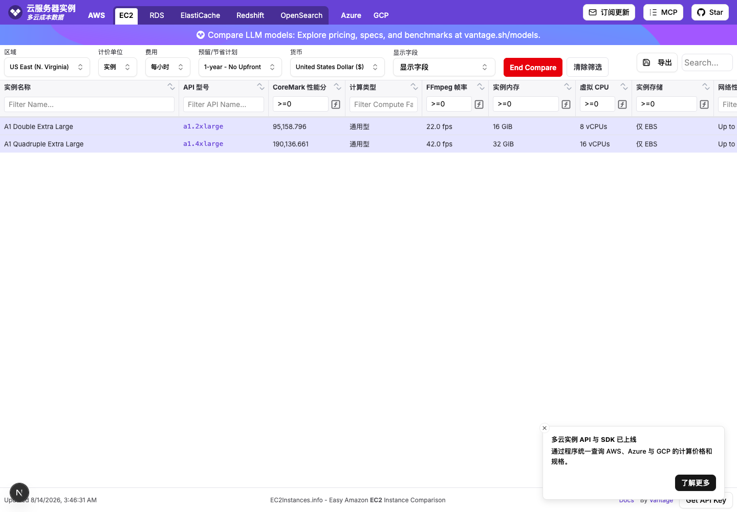Sort by 虚拟 CPU column arrows
This screenshot has width=737, height=512.
coord(624,87)
